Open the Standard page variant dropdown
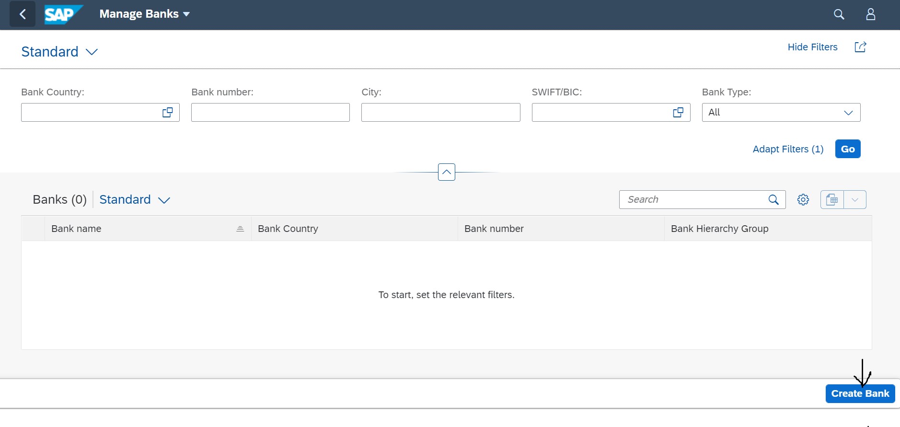Image resolution: width=900 pixels, height=427 pixels. click(59, 52)
